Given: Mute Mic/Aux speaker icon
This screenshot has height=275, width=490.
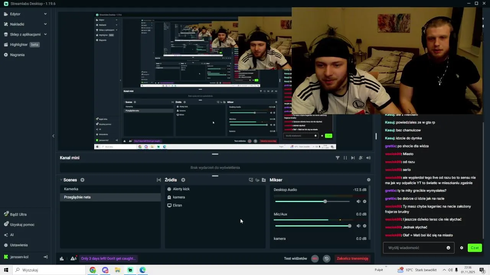Looking at the screenshot, I should 359,226.
